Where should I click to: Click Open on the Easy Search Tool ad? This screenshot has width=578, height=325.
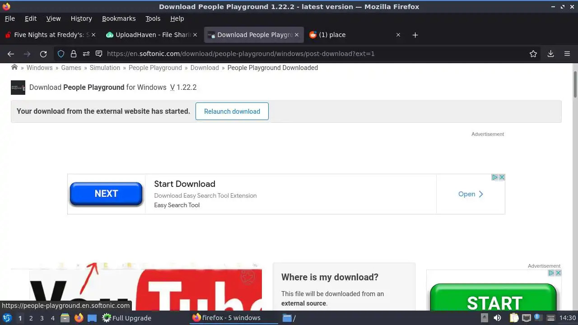pyautogui.click(x=471, y=194)
